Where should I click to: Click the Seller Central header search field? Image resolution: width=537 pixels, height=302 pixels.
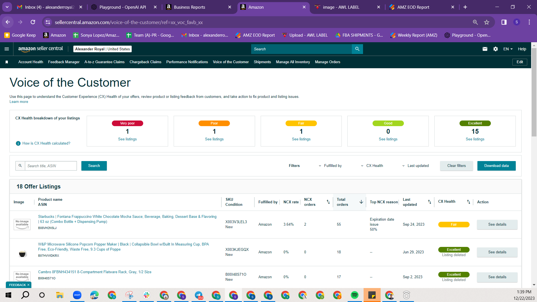(301, 49)
